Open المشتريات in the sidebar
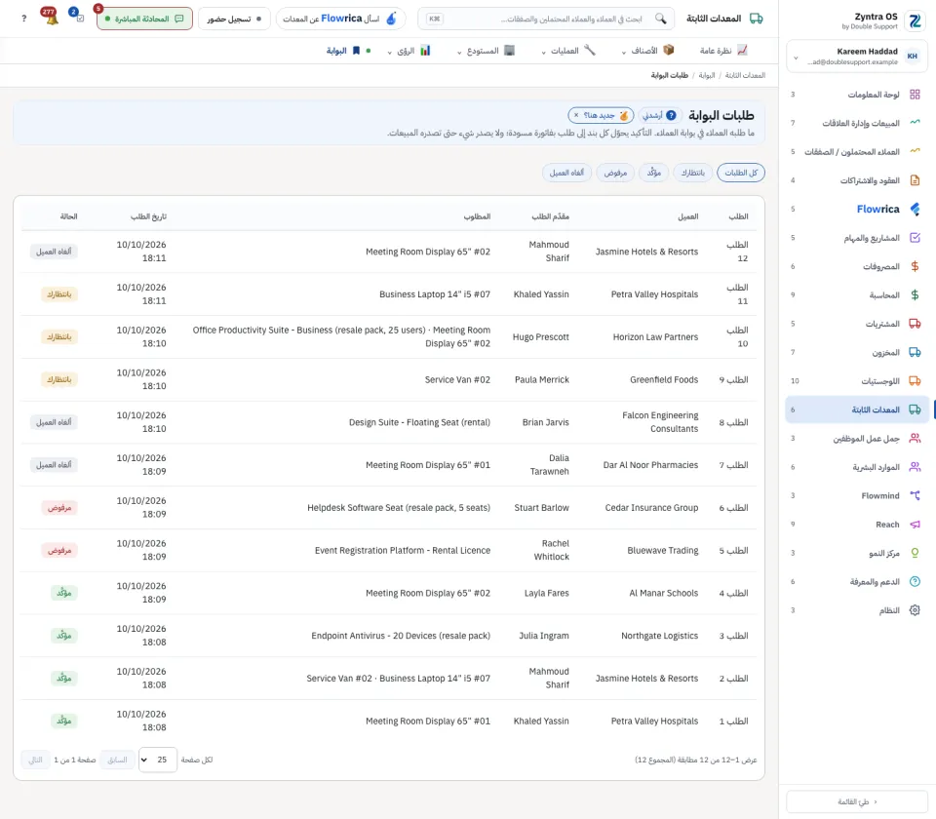The image size is (936, 819). [x=857, y=324]
